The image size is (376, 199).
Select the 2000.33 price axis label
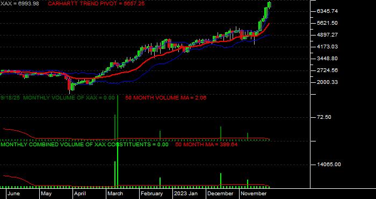tap(327, 82)
